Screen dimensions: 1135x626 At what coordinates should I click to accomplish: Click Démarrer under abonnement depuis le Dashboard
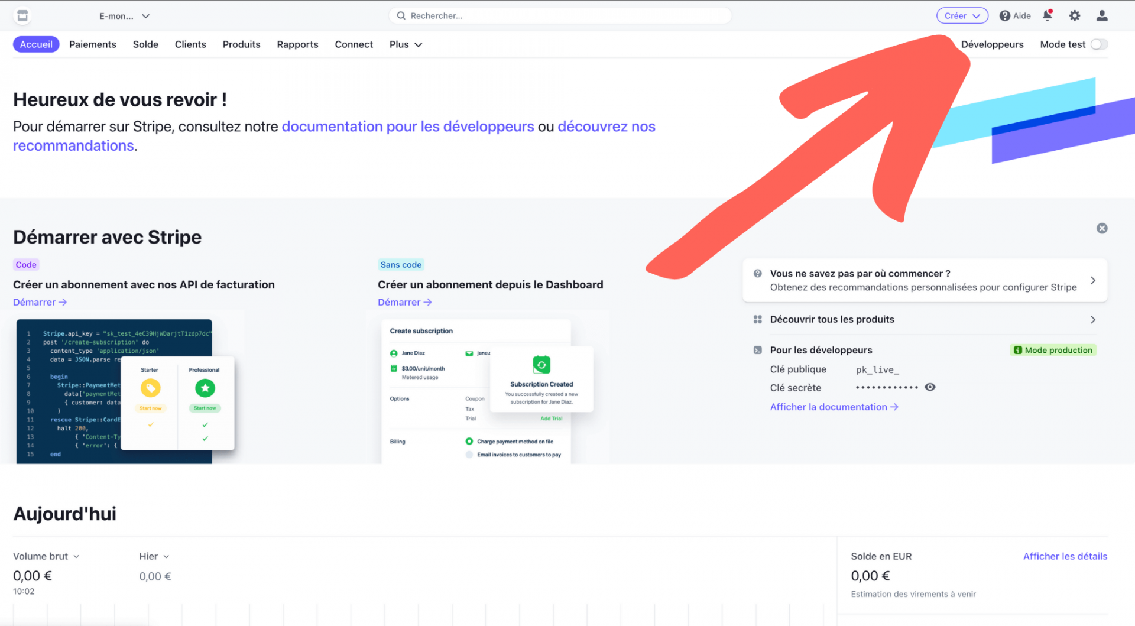click(x=405, y=302)
